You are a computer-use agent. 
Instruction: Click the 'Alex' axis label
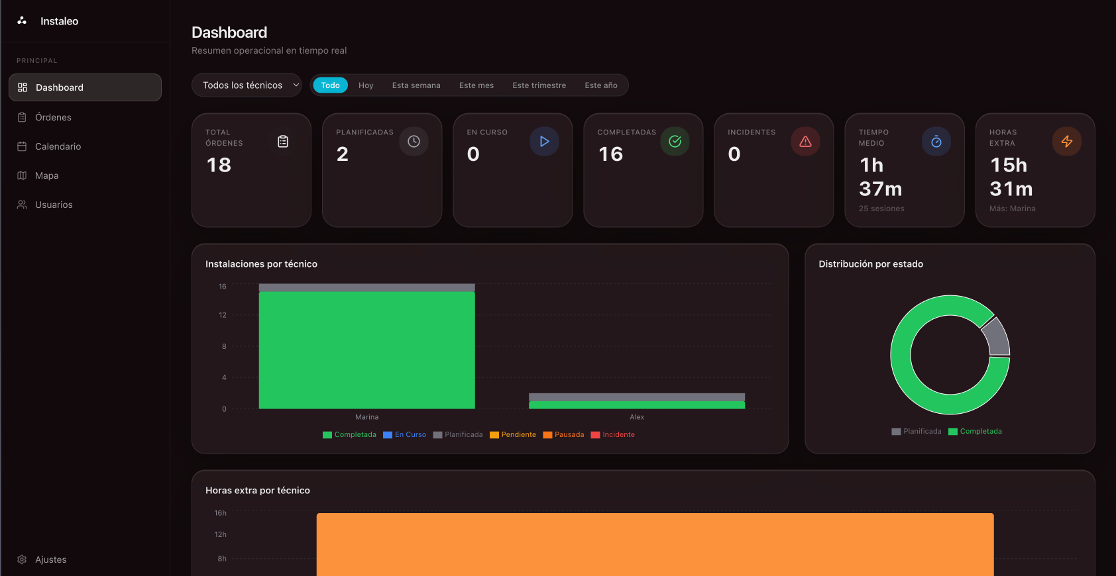(x=637, y=417)
